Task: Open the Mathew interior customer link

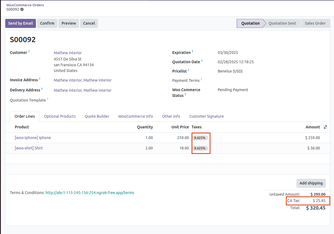Action: pyautogui.click(x=68, y=53)
